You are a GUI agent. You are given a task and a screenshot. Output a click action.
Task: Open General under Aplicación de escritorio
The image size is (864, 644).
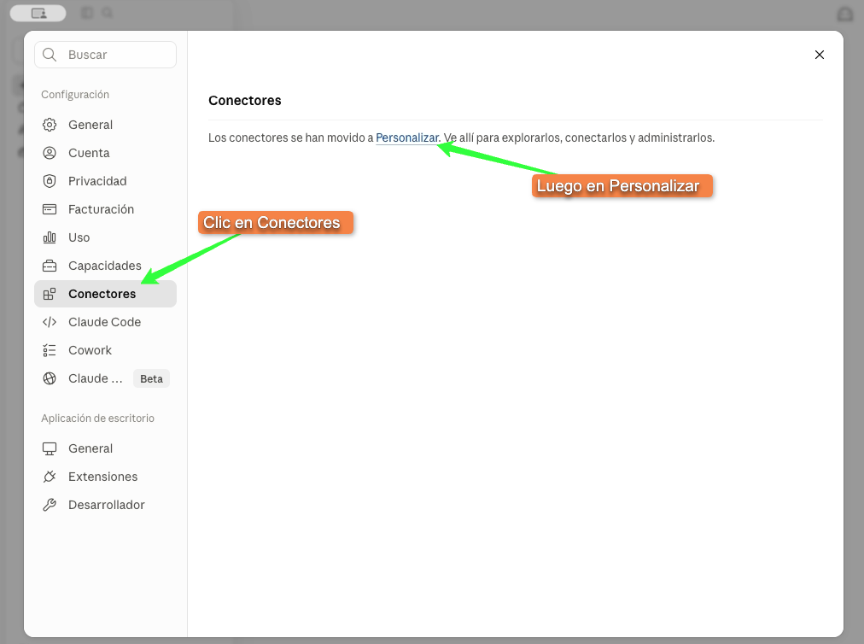click(x=105, y=448)
